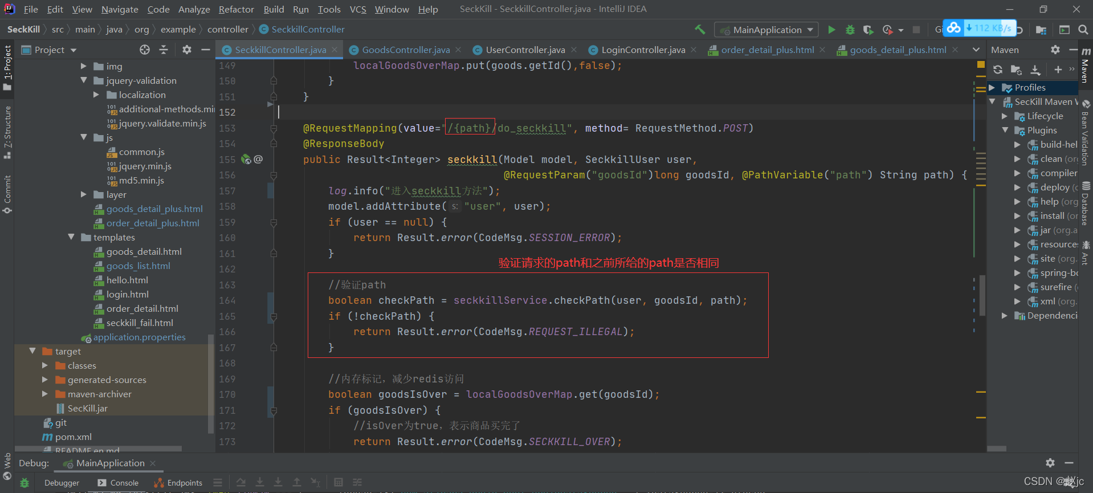
Task: Click the profiler run icon
Action: tap(887, 30)
